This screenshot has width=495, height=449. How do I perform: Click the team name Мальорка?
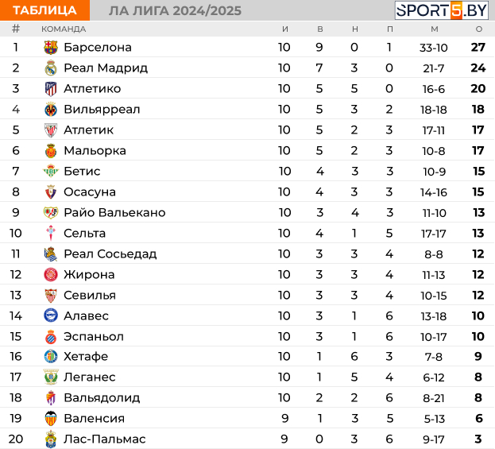95,151
